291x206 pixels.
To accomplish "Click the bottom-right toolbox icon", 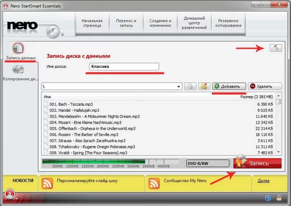I will [279, 198].
